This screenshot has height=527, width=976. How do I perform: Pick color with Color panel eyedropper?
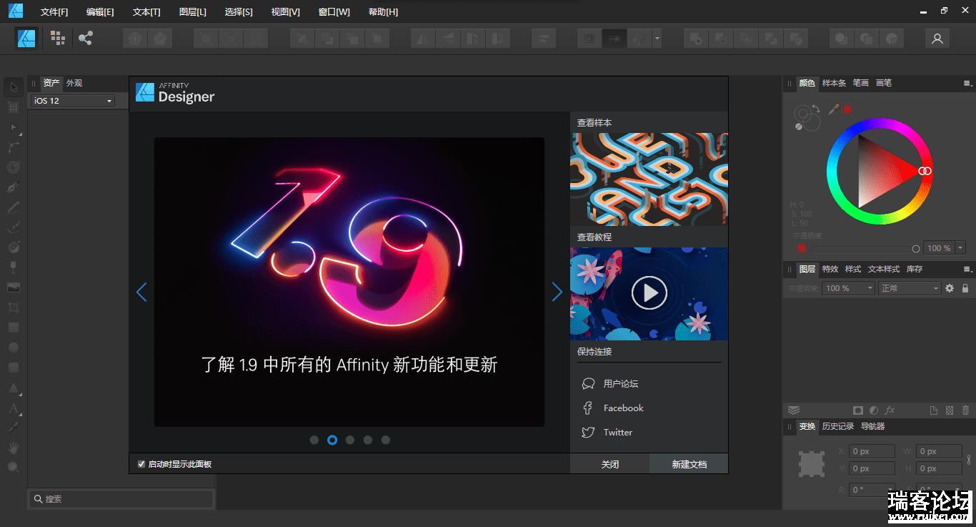click(x=833, y=109)
